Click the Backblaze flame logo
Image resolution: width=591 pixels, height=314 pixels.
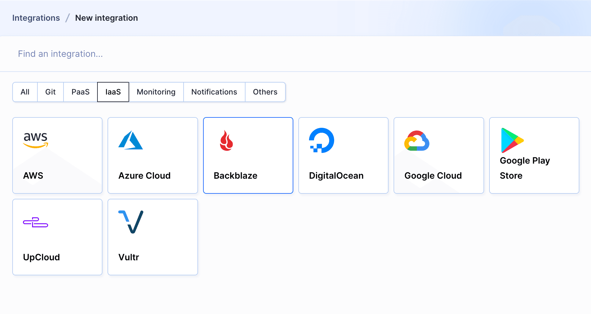pos(226,140)
